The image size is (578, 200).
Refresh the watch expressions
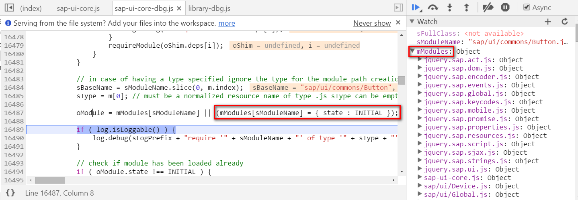565,22
